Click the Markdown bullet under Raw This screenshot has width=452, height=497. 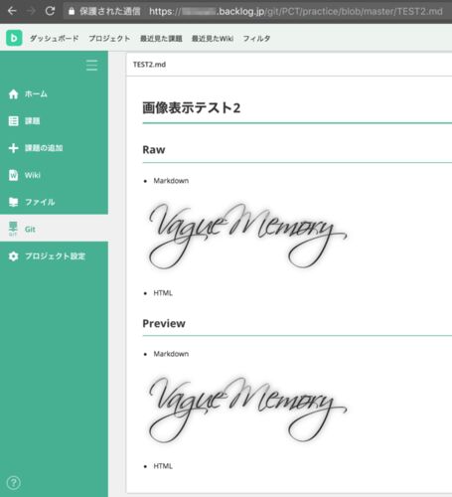171,181
